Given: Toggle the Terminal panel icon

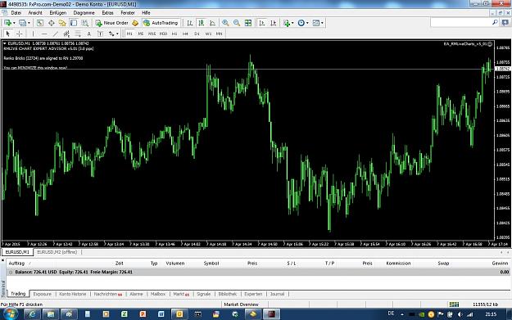Looking at the screenshot, I should [x=74, y=23].
